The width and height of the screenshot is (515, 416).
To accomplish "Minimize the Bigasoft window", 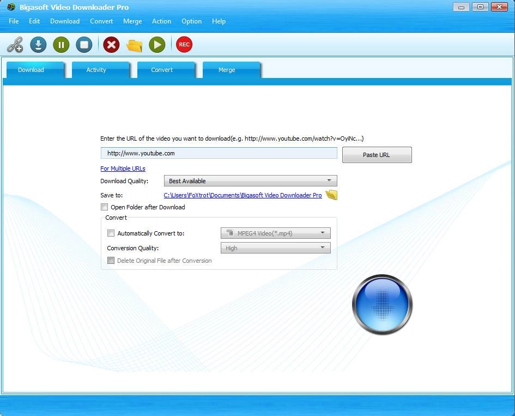I will point(461,7).
